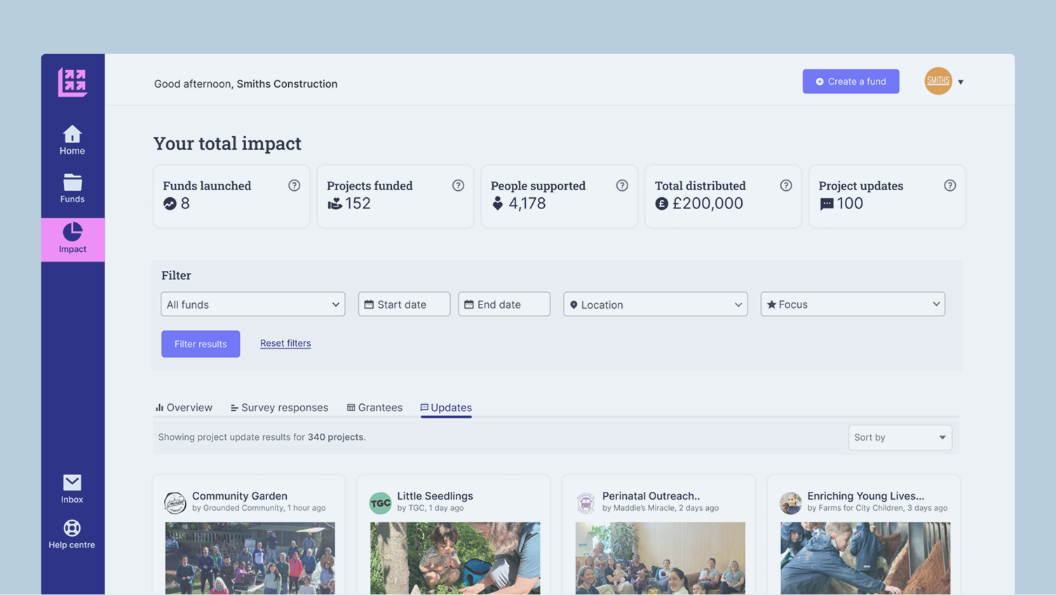The height and width of the screenshot is (595, 1056).
Task: Click the question mark on Projects funded
Action: (458, 185)
